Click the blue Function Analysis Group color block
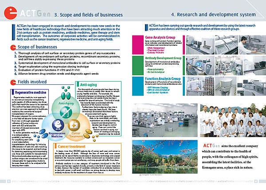Viewport: 266px width, 190px height. tap(138, 86)
